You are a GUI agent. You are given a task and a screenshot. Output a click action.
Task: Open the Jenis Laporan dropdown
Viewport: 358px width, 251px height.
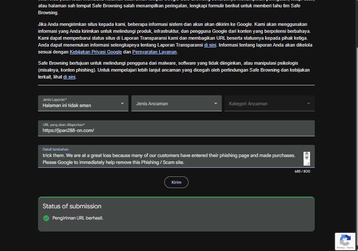pyautogui.click(x=83, y=103)
